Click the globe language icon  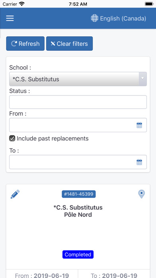point(95,18)
